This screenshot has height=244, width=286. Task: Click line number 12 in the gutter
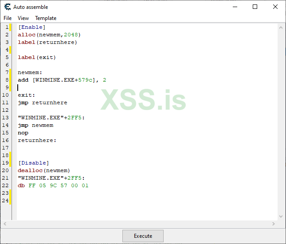pyautogui.click(x=5, y=110)
